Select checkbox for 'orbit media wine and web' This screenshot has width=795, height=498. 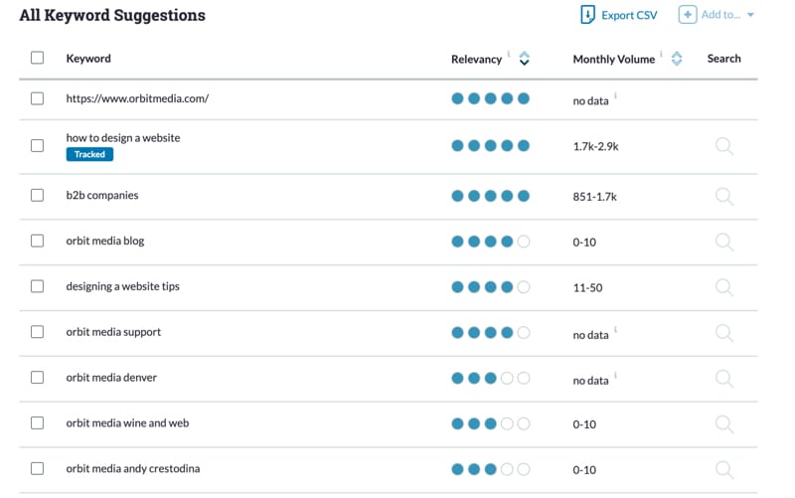click(x=37, y=423)
